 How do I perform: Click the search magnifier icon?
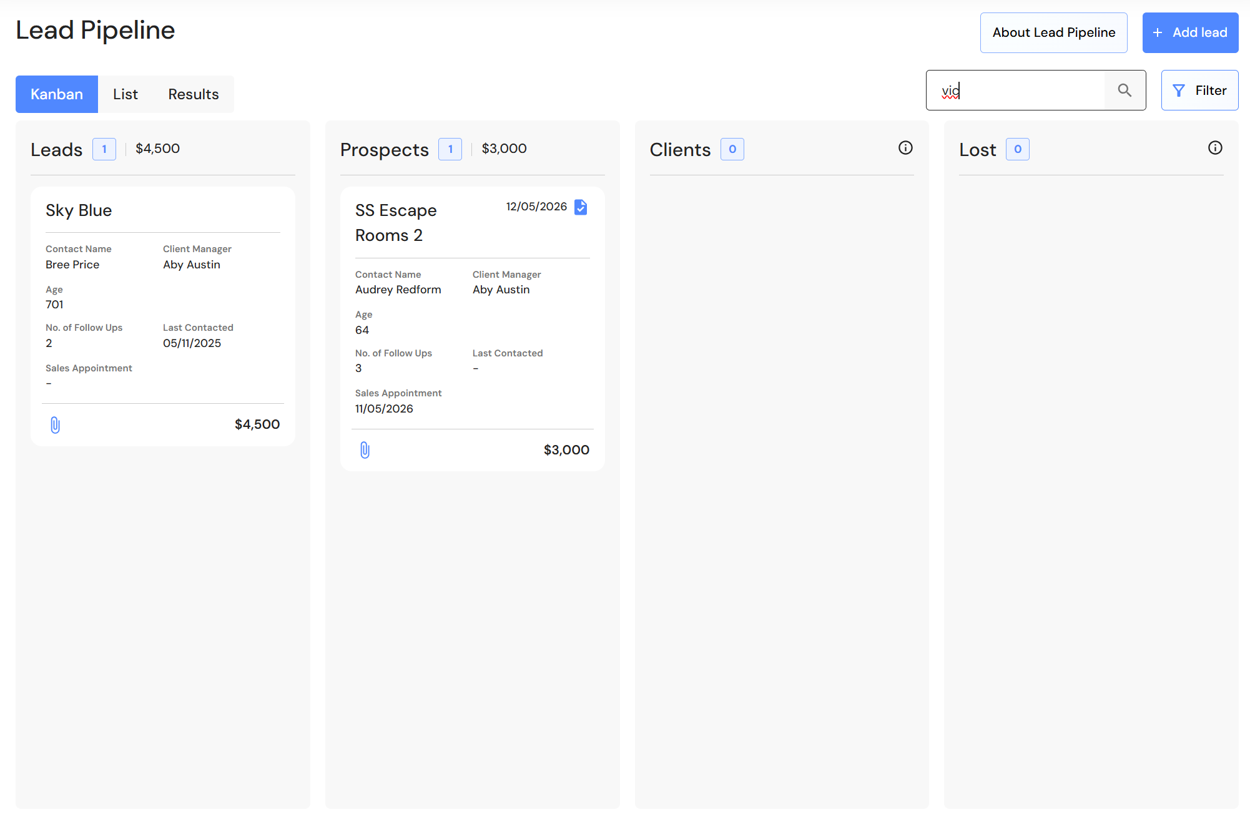pyautogui.click(x=1125, y=91)
